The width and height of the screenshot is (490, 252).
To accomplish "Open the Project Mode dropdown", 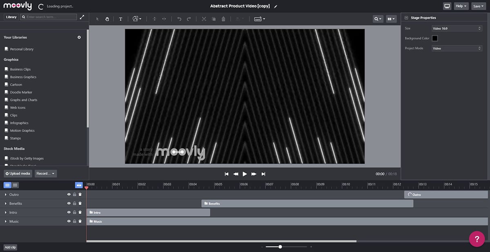I will click(x=457, y=48).
